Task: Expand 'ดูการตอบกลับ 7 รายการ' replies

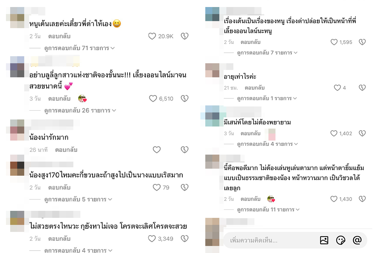Action: 267,53
